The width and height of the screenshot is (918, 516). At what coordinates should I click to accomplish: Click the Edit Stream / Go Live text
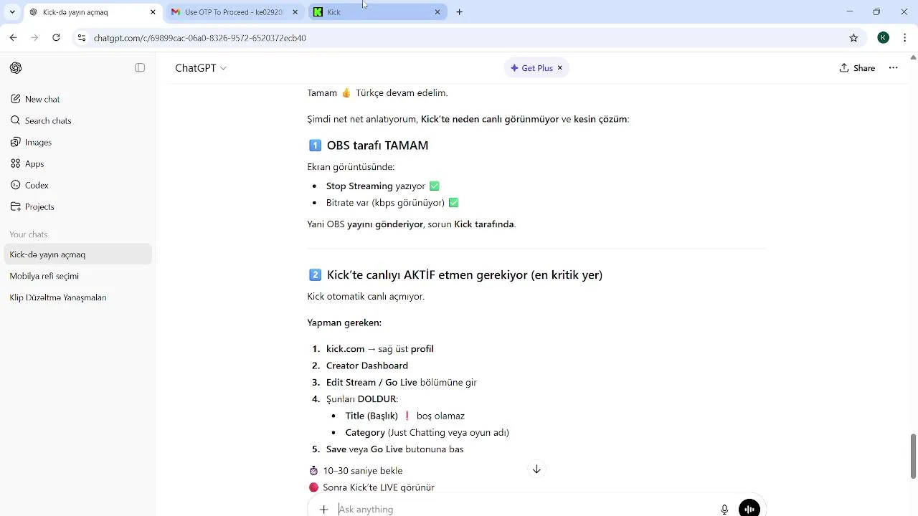(372, 383)
